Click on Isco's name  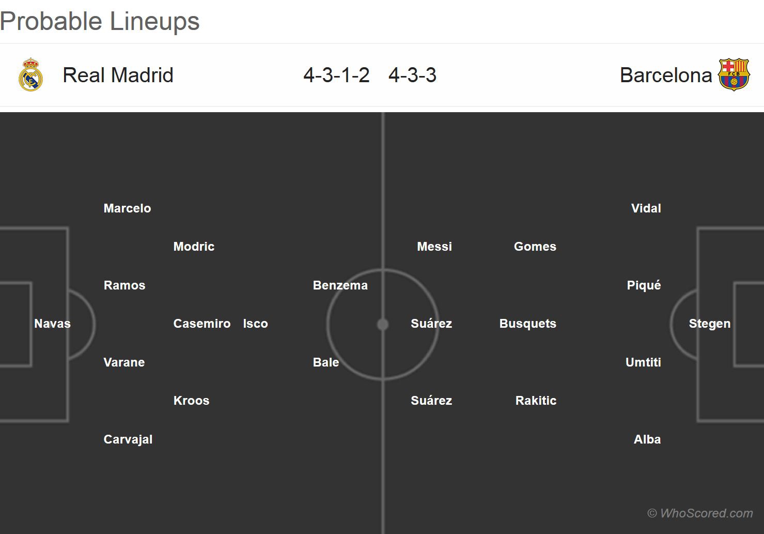255,324
